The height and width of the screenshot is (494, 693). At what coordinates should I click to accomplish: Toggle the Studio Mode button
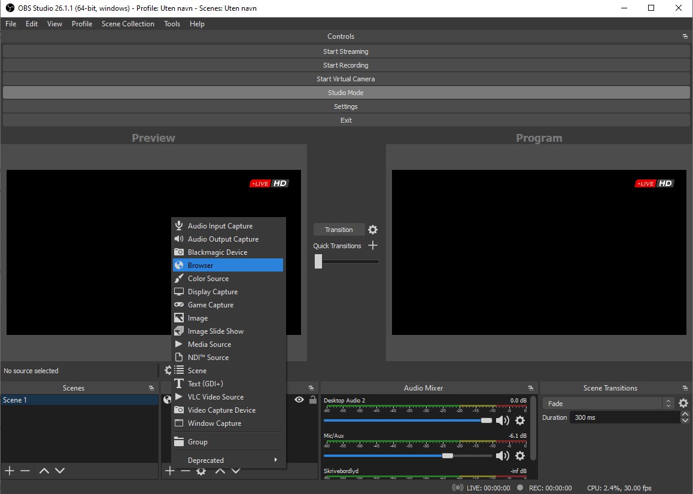pos(346,93)
